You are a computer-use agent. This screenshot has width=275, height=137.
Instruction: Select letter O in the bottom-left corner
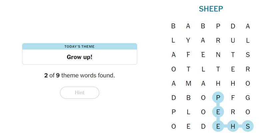point(173,126)
